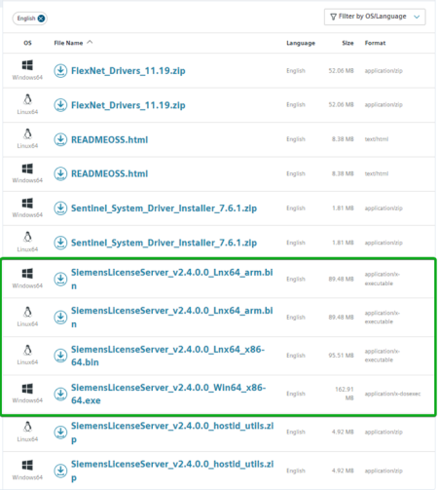
Task: Open the Filter by OS/Language dropdown
Action: tap(375, 17)
